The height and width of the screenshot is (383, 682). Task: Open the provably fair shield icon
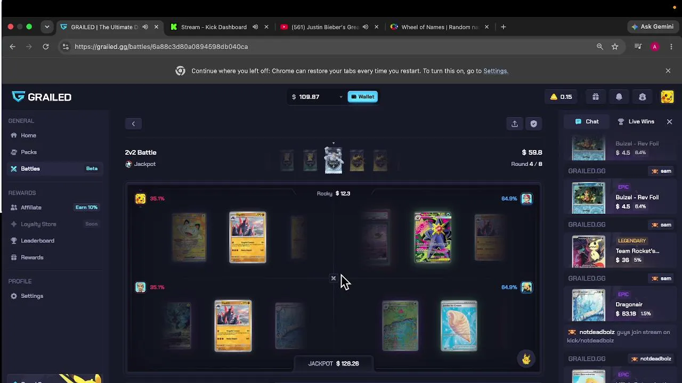pyautogui.click(x=533, y=124)
